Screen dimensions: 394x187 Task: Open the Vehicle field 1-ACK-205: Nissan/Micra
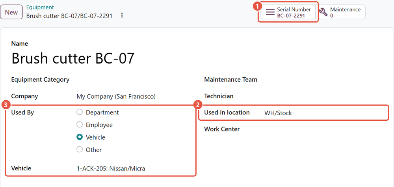[111, 168]
